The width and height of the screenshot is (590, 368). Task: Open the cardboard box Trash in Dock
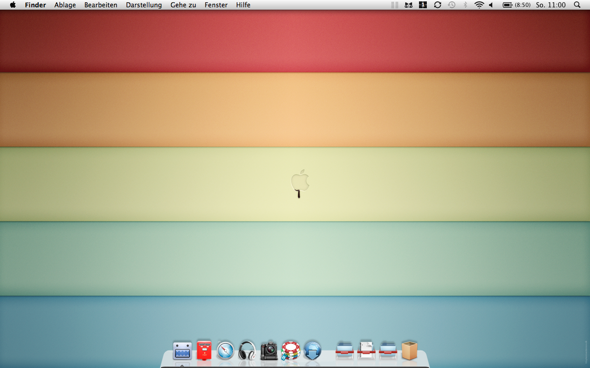409,351
